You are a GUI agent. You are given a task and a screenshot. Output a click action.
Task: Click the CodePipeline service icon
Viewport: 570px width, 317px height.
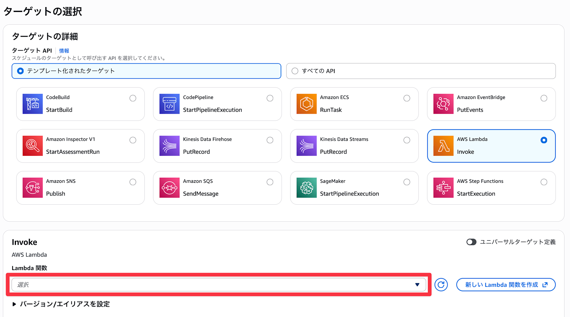(x=170, y=104)
